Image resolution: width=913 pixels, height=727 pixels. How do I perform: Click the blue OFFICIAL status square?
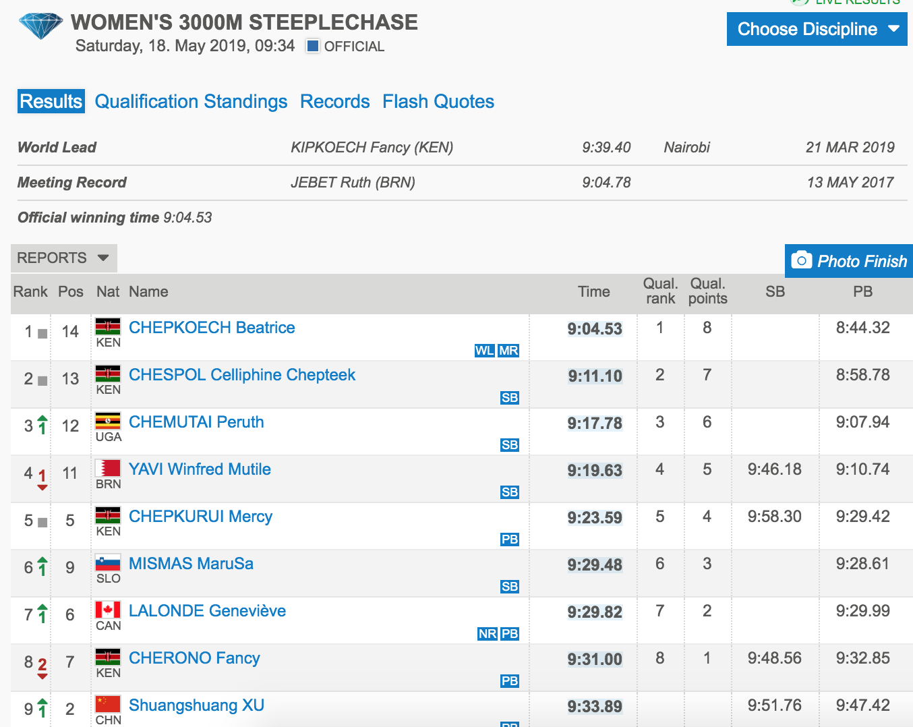pos(313,47)
